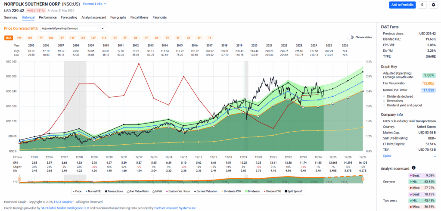Click the 17.22x Normal P/E Ratio badge
The image size is (441, 211).
[429, 90]
